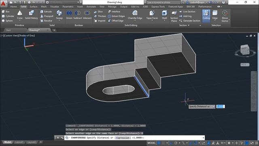The image size is (259, 146).
Task: Expand the Section panel dropdown
Action: (x=184, y=25)
